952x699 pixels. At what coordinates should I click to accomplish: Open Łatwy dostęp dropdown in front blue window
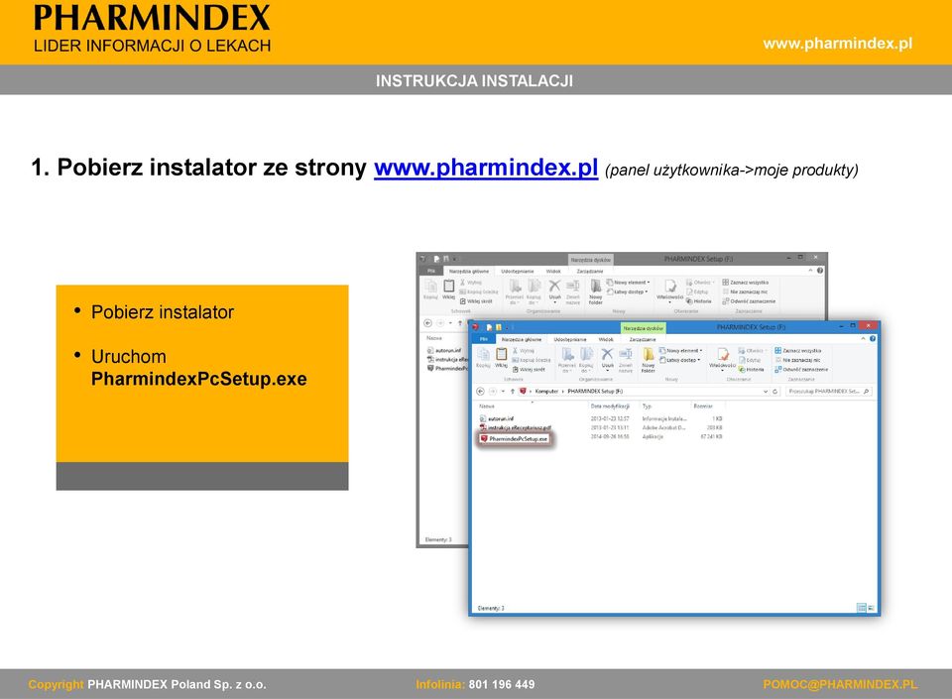click(680, 360)
